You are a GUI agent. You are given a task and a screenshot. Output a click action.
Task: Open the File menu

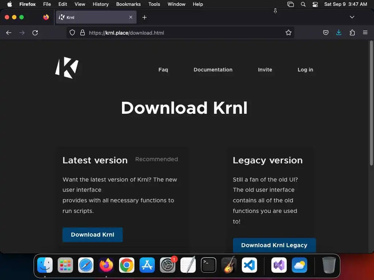(x=47, y=4)
